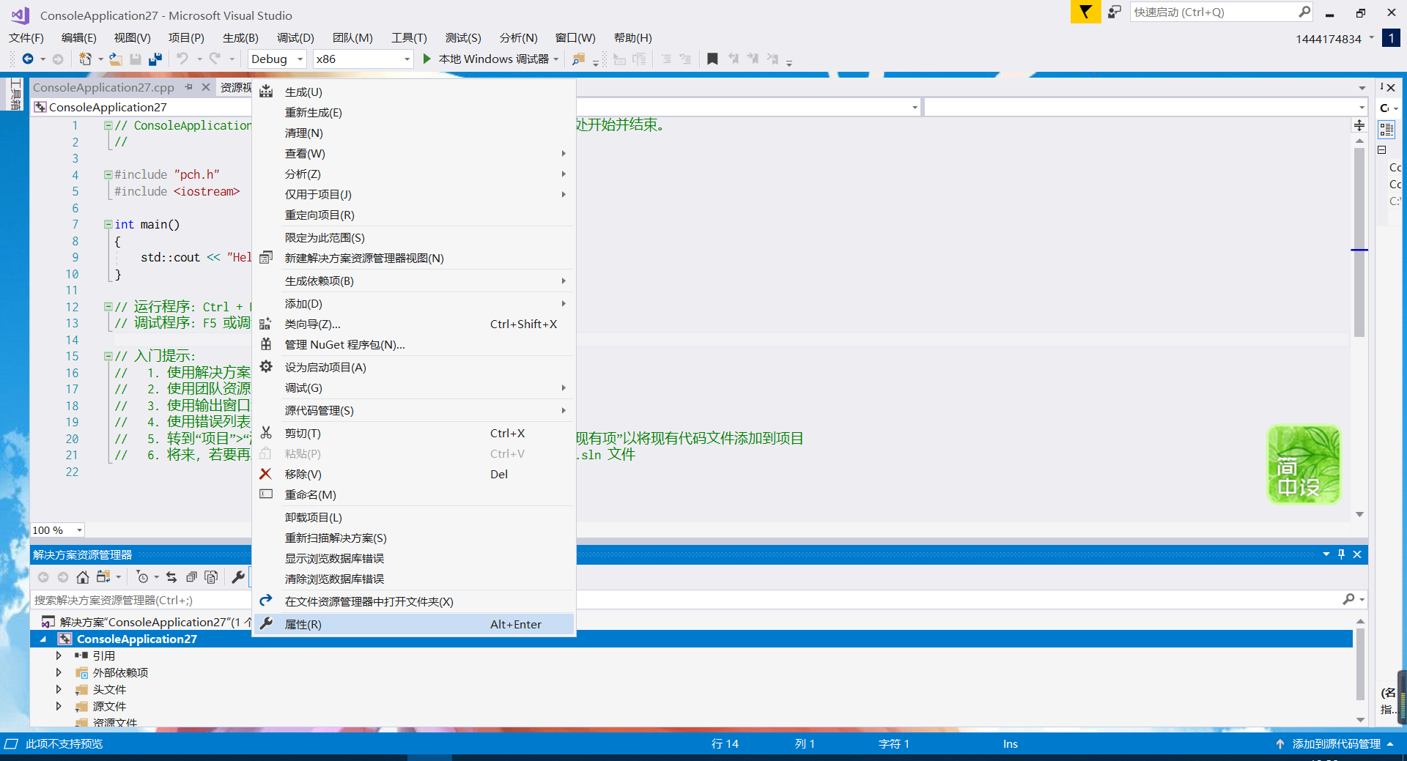Collapse the comment block at line 1
Image resolution: width=1407 pixels, height=761 pixels.
(108, 125)
